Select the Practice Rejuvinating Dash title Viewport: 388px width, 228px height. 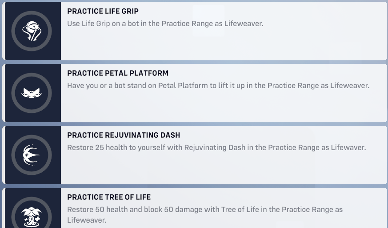pos(124,135)
